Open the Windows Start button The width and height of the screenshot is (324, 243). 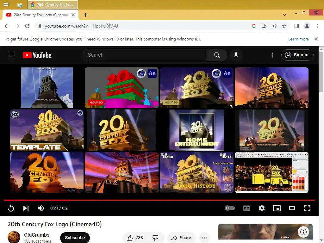point(6,4)
